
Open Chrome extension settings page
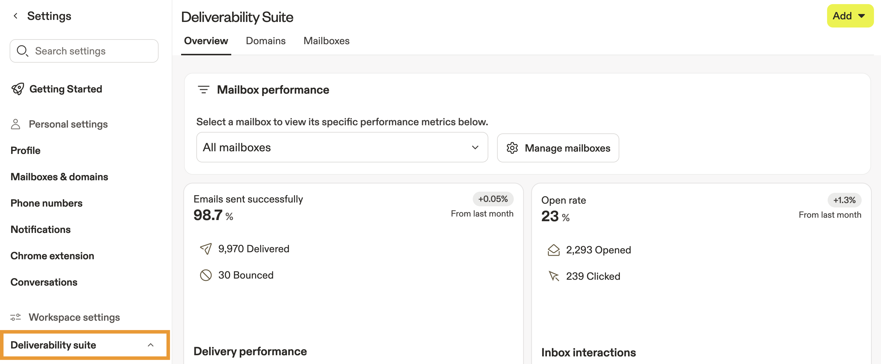coord(52,256)
